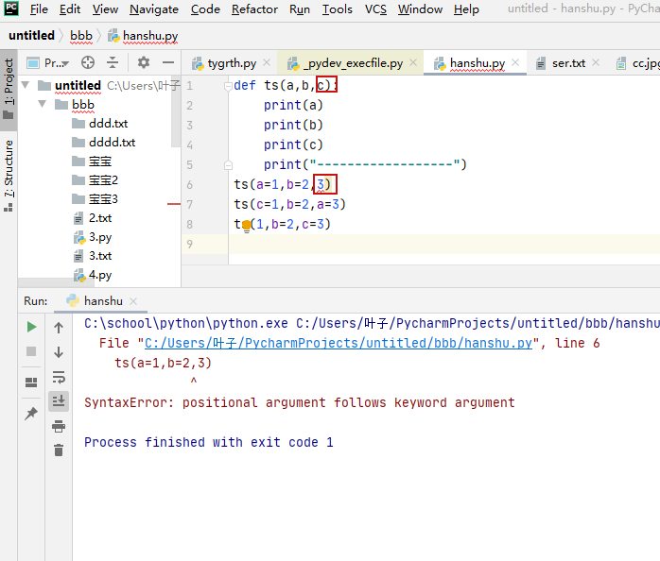Viewport: 660px width, 561px height.
Task: Fold the ts function definition at line 1
Action: pos(228,86)
